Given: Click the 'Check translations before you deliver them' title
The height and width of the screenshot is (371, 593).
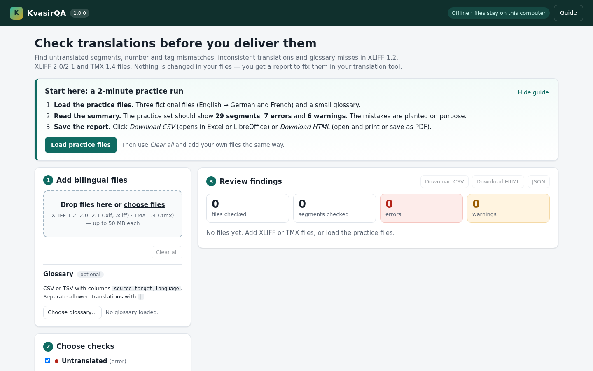Looking at the screenshot, I should [175, 43].
